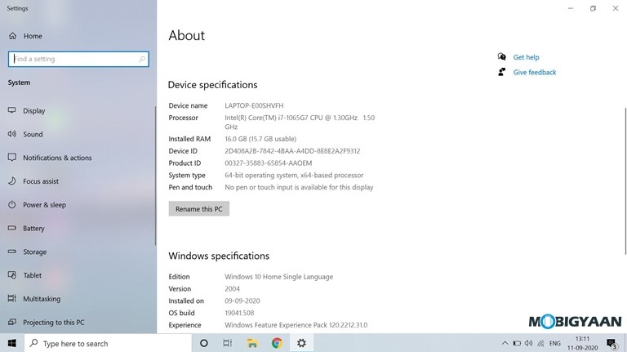Open the Give feedback link
Viewport: 627px width, 352px height.
click(x=535, y=73)
